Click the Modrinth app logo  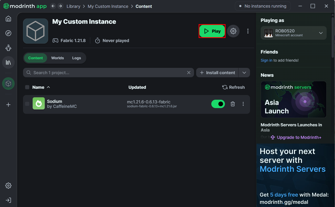click(25, 6)
